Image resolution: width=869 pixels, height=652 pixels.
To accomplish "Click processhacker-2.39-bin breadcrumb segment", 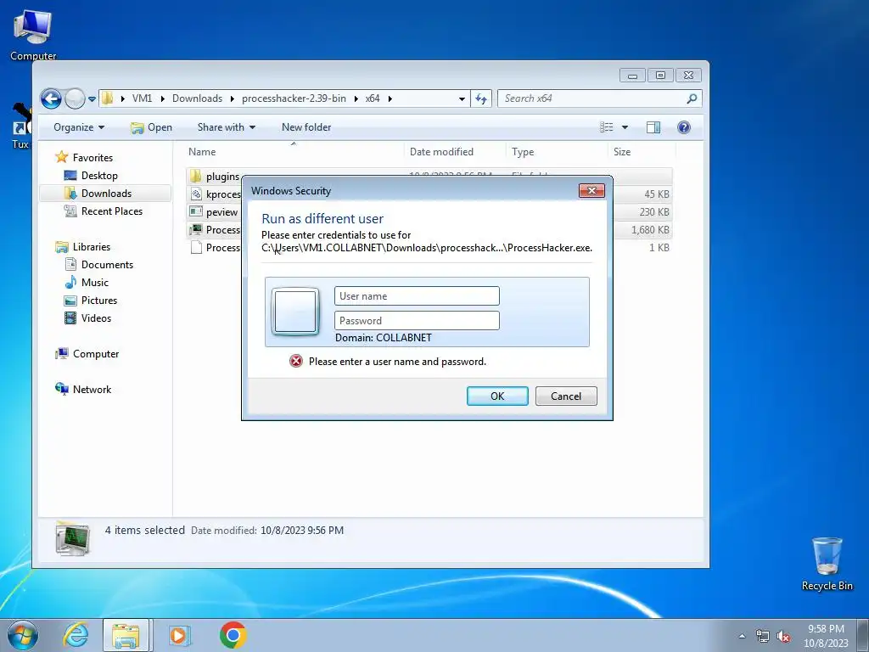I will [294, 98].
